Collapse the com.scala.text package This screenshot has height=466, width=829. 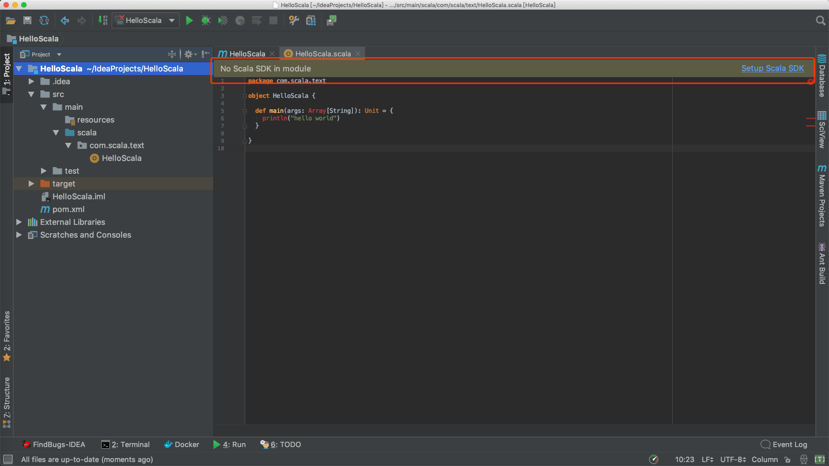(x=68, y=145)
